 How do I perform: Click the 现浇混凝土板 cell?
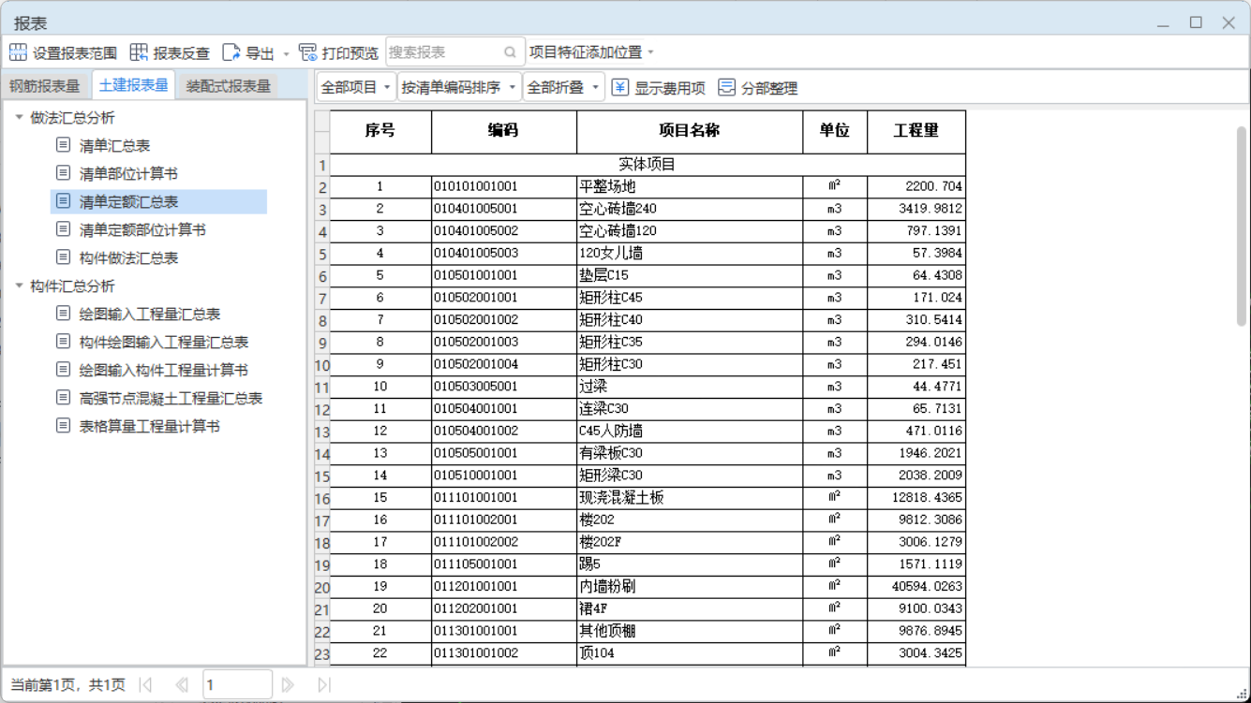pyautogui.click(x=690, y=498)
